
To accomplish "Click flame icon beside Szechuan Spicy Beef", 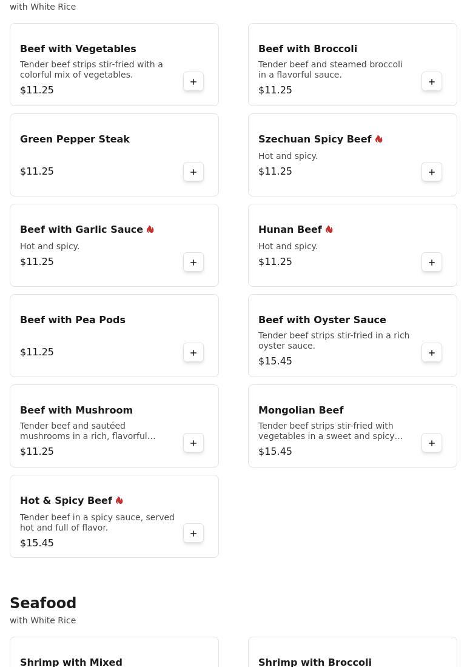I will (379, 139).
